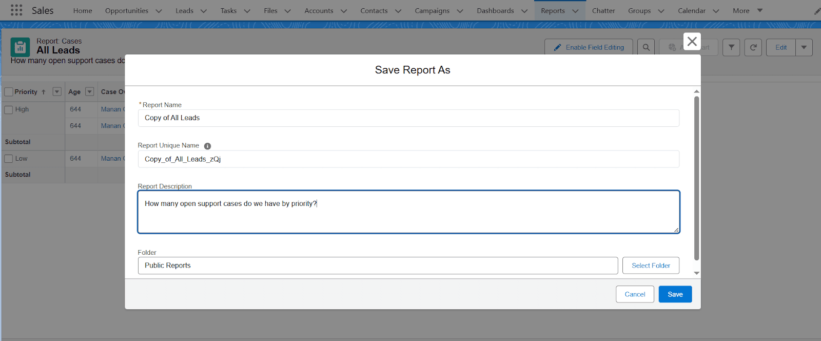Expand the Opportunities nav chevron
This screenshot has width=821, height=341.
(159, 11)
